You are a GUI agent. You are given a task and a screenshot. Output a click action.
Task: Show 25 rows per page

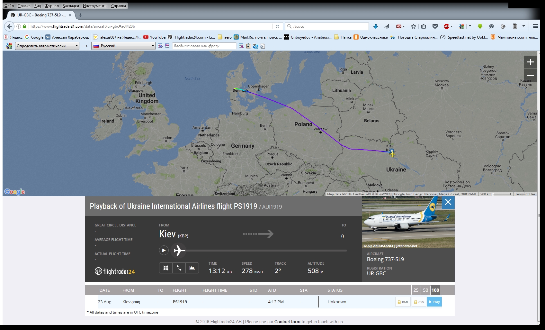tap(416, 290)
